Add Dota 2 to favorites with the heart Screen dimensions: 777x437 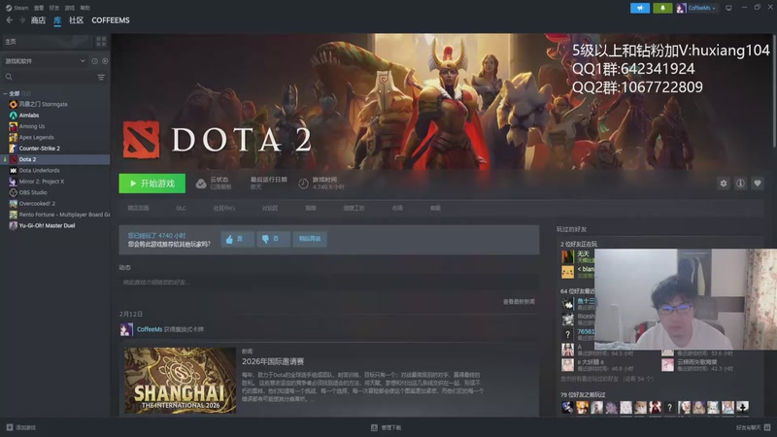pyautogui.click(x=758, y=184)
